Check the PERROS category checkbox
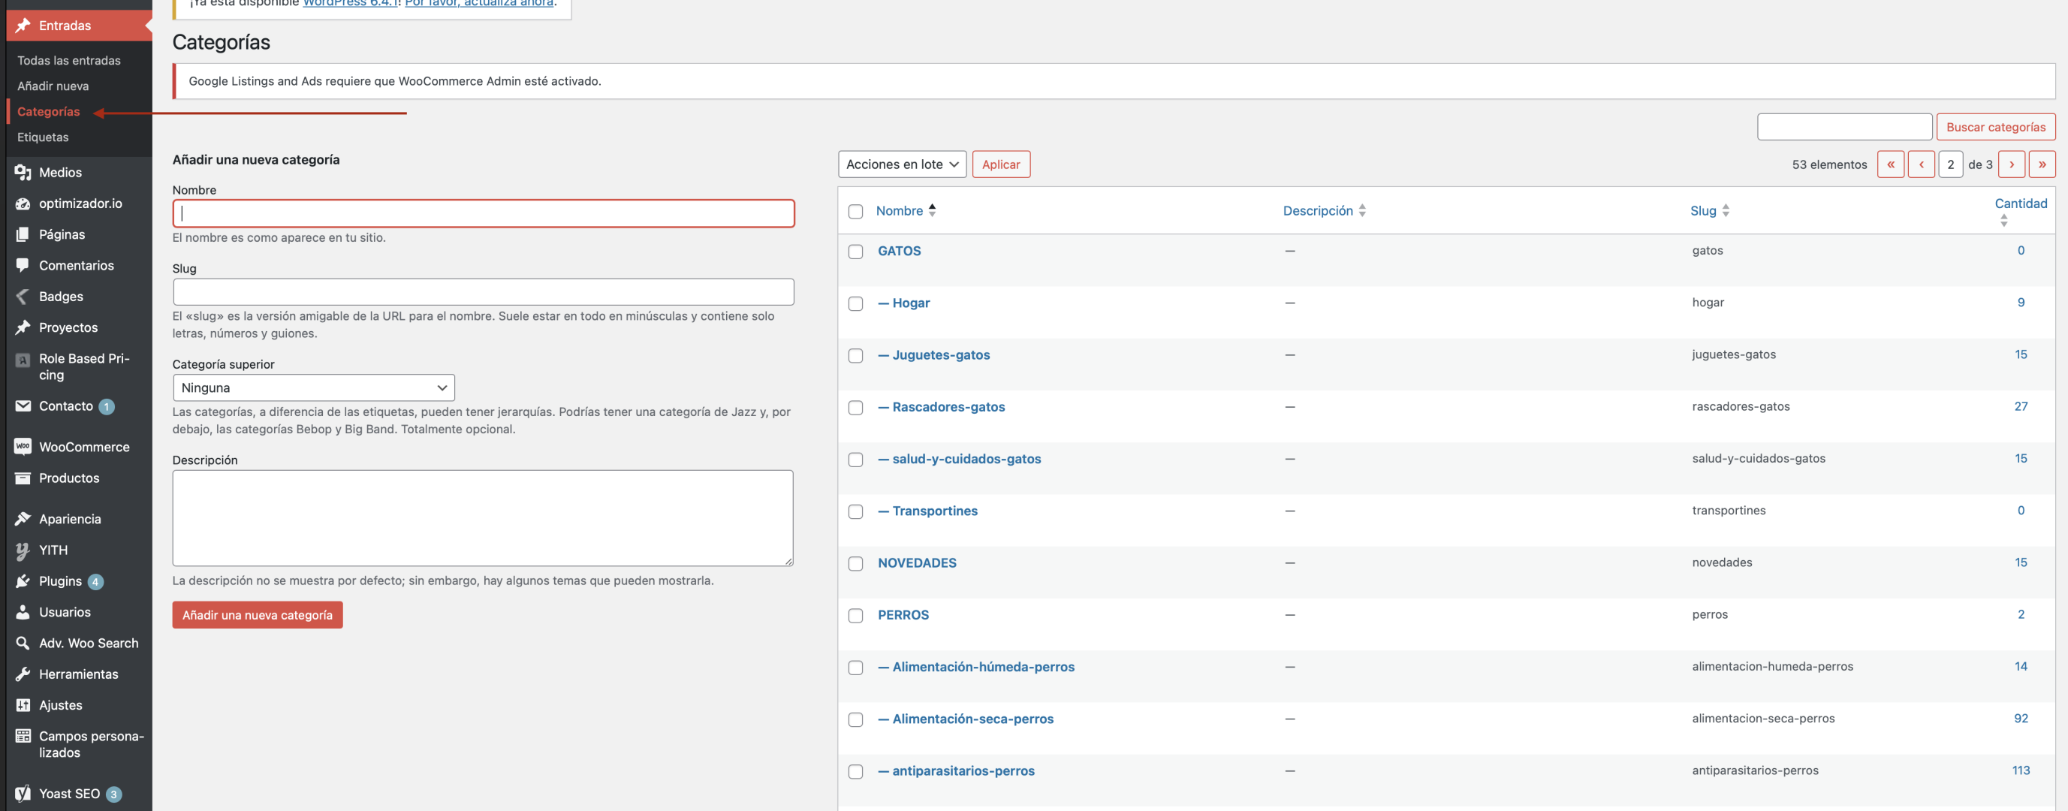Screen dimensions: 2068x811 (x=856, y=616)
